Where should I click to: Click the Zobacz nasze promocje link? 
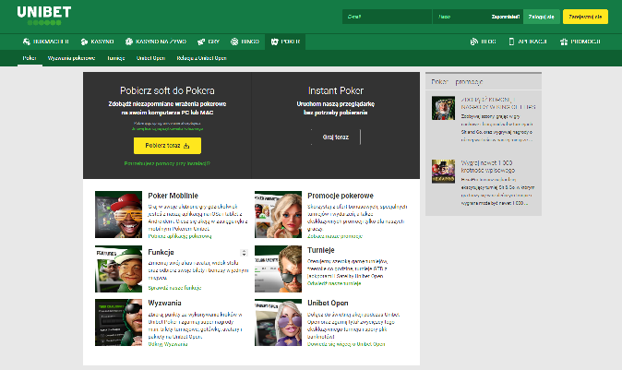(335, 236)
